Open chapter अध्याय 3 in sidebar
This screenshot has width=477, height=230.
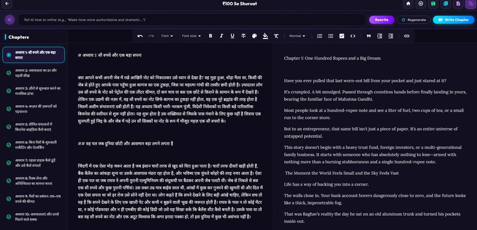pyautogui.click(x=34, y=90)
